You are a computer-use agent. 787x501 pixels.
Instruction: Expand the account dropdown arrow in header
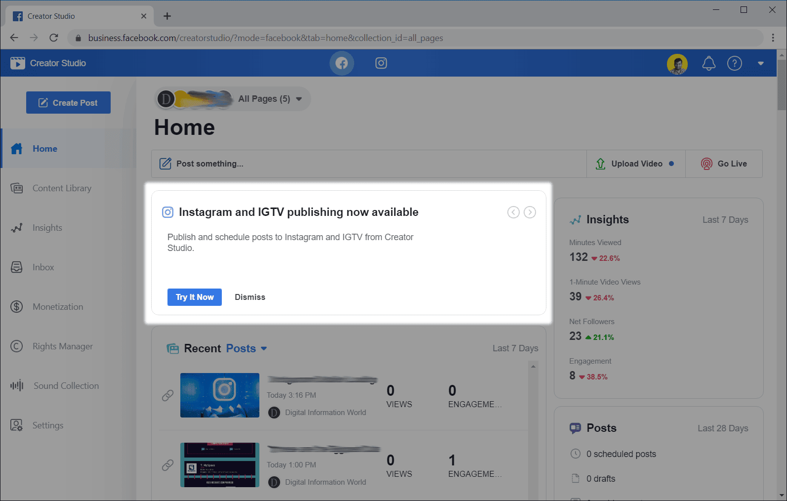click(761, 63)
